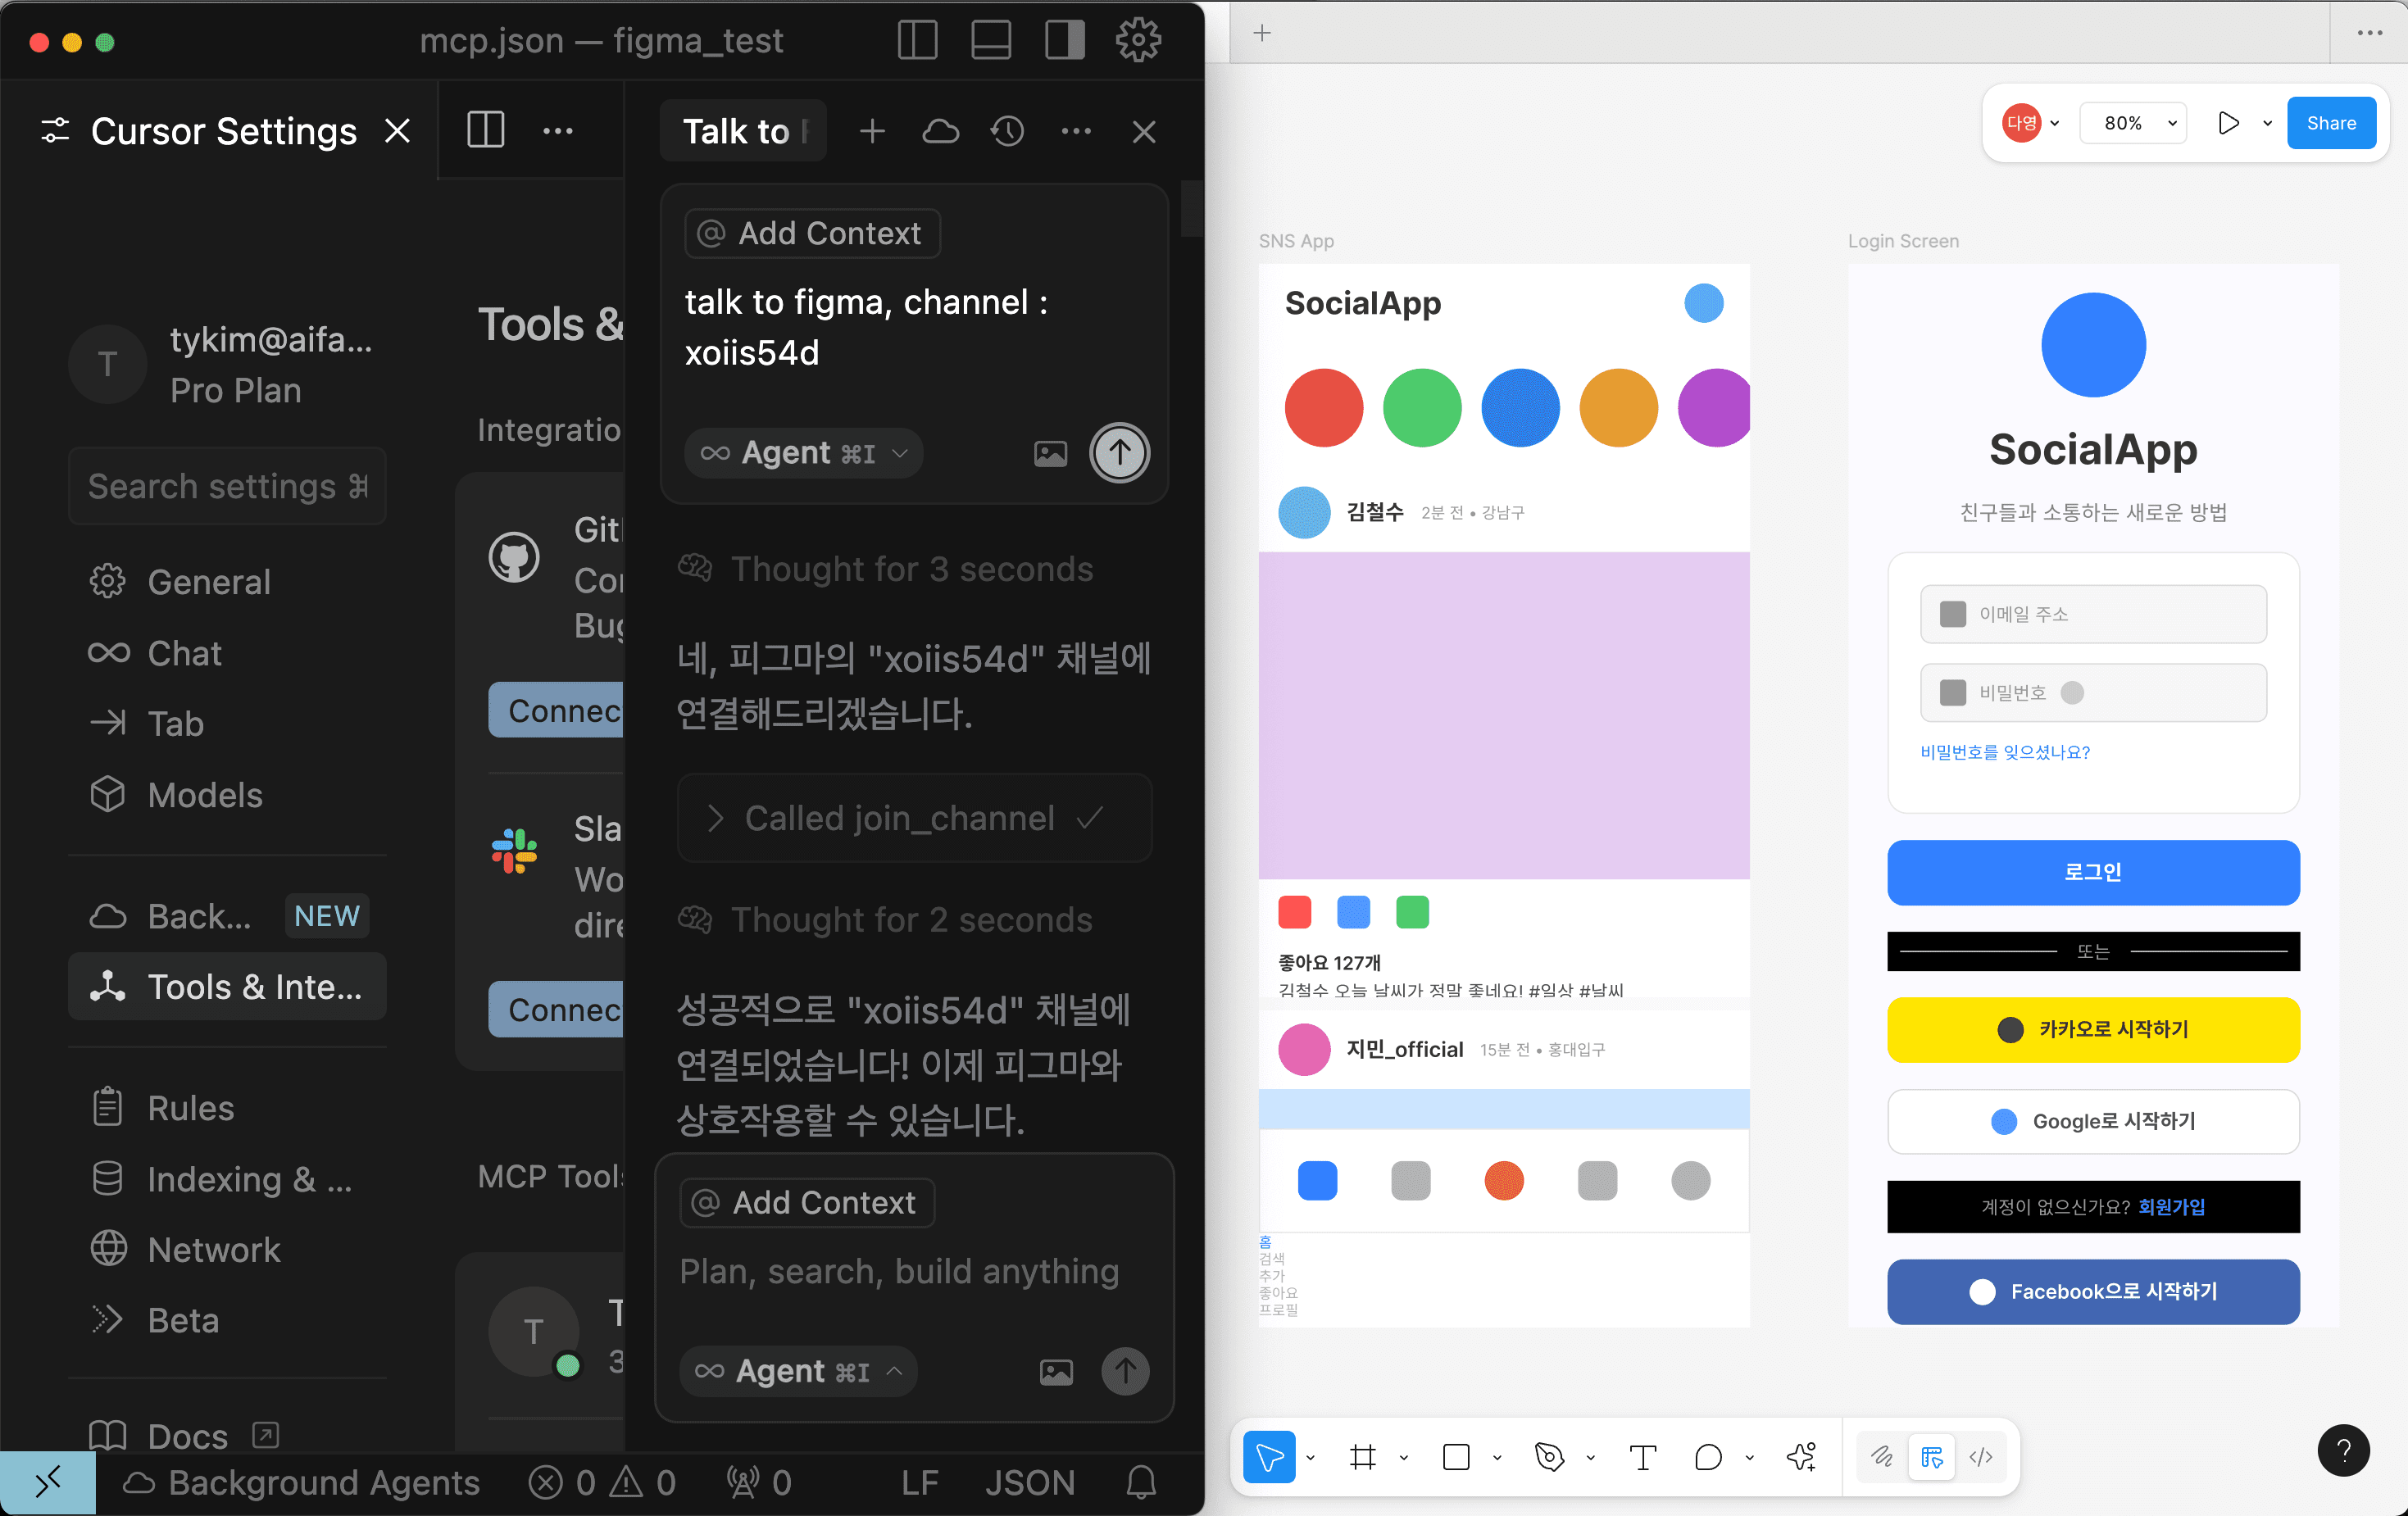
Task: Click Add Context in the top message box
Action: pyautogui.click(x=812, y=233)
